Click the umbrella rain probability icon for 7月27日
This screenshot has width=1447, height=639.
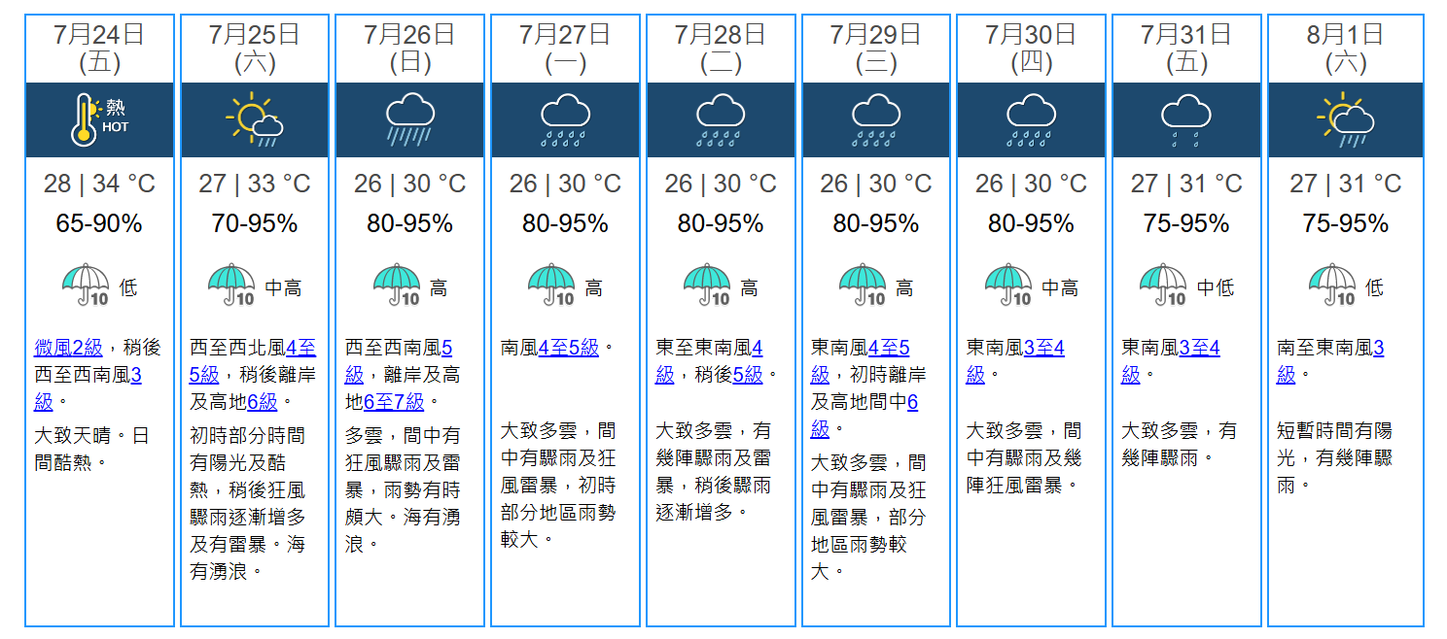(x=551, y=285)
